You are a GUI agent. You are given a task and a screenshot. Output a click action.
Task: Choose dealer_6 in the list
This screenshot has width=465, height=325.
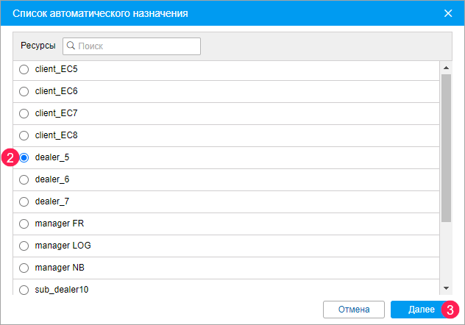(24, 180)
